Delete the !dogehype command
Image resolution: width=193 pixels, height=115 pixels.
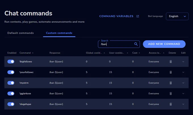171,104
